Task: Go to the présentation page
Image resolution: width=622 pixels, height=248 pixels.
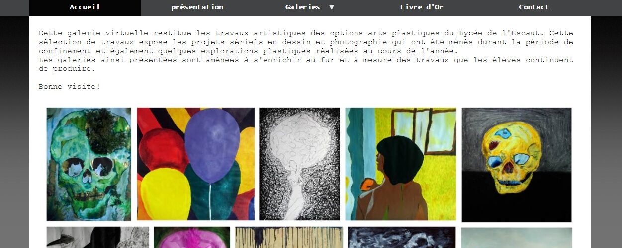Action: point(197,7)
